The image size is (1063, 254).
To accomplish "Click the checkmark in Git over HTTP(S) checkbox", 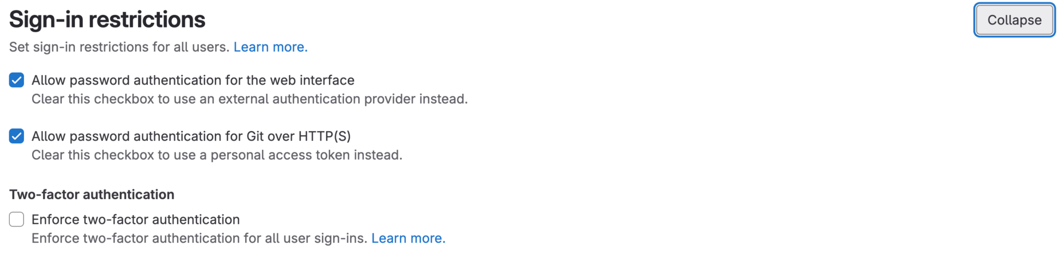I will pyautogui.click(x=17, y=136).
